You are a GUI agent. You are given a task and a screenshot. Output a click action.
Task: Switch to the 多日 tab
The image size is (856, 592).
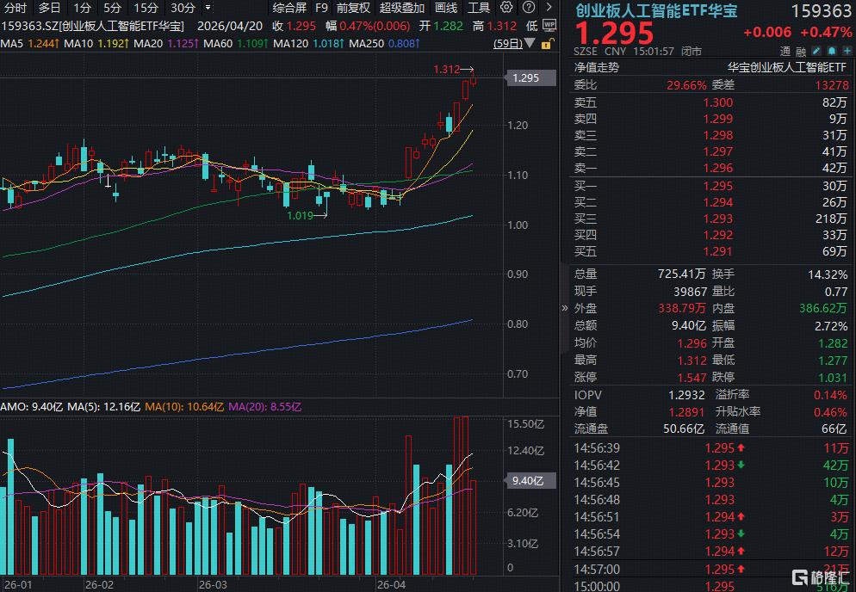tap(50, 8)
